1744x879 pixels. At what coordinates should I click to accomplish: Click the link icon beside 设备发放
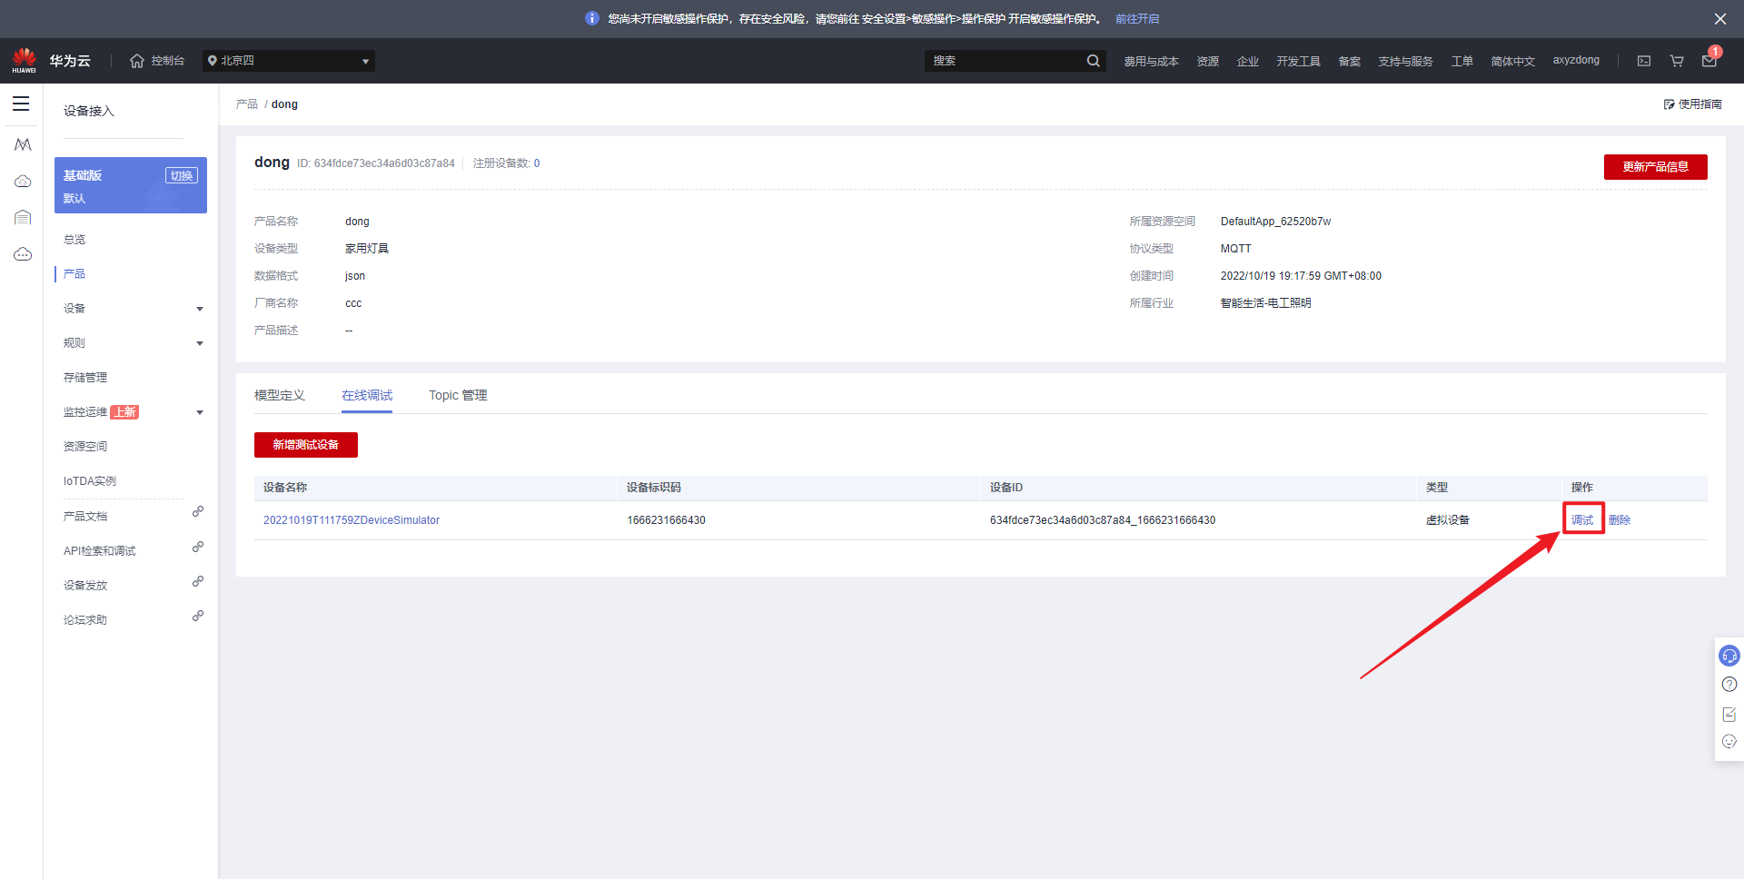tap(198, 581)
